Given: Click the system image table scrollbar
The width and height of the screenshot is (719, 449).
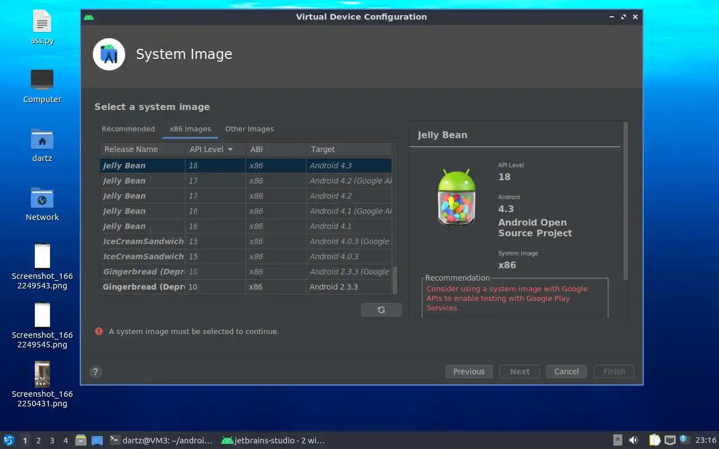Looking at the screenshot, I should [394, 280].
